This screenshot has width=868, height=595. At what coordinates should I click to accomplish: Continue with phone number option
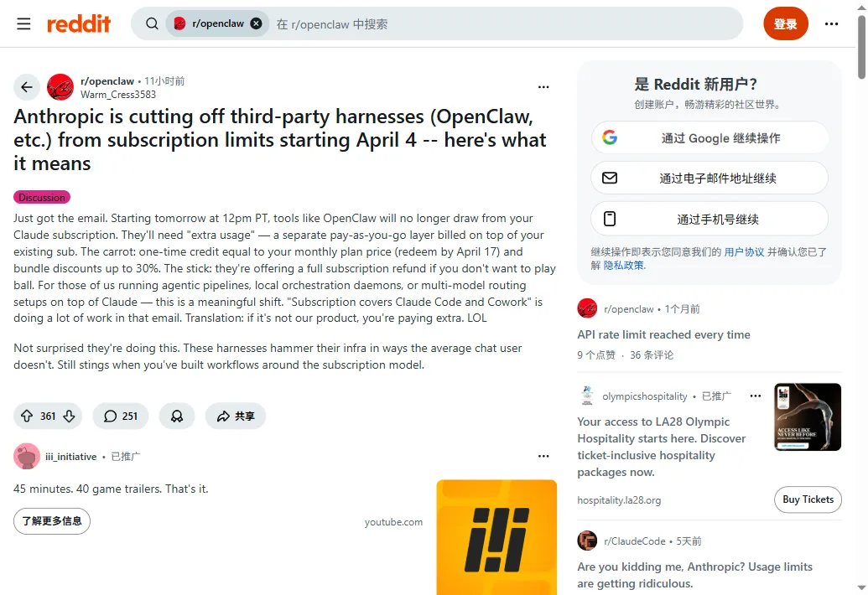(709, 219)
